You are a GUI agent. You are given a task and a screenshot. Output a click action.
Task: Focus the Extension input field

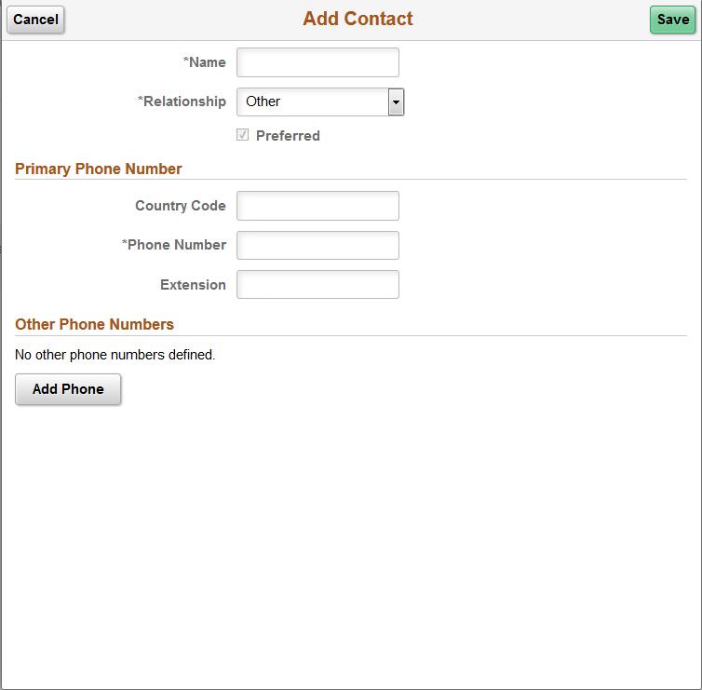pos(317,284)
